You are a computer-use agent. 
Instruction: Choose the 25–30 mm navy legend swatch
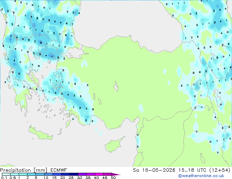point(74,174)
